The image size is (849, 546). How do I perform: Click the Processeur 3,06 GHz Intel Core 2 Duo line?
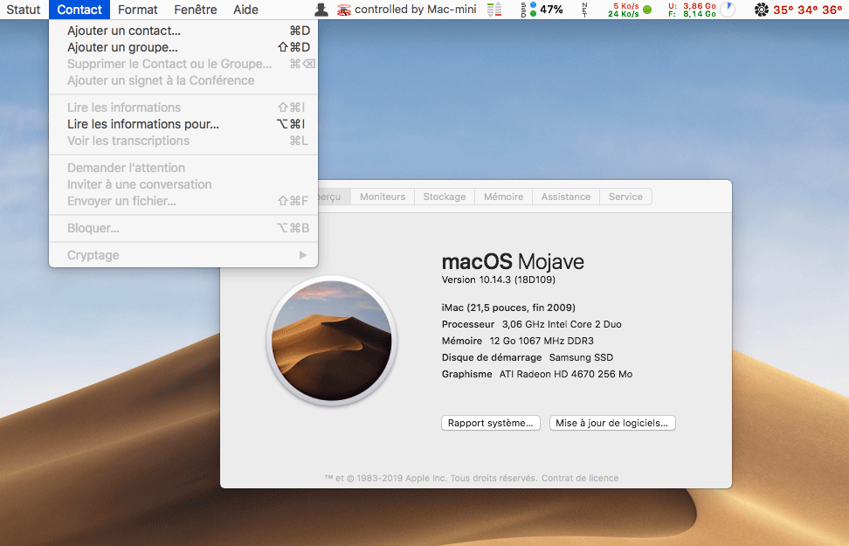[x=531, y=324]
